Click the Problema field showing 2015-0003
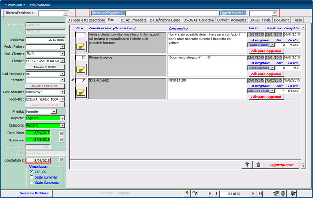The image size is (313, 198). (x=46, y=40)
